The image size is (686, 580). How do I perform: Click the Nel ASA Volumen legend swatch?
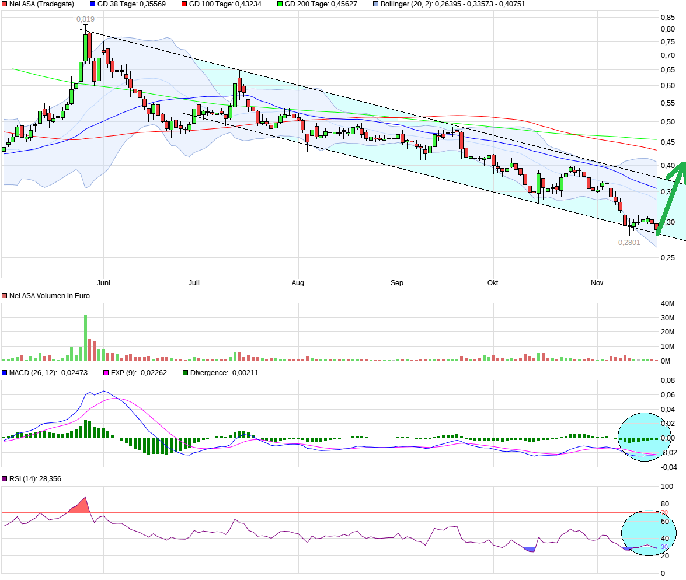pos(5,296)
